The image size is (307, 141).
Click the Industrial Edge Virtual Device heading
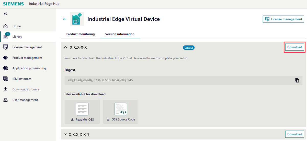pos(123,19)
